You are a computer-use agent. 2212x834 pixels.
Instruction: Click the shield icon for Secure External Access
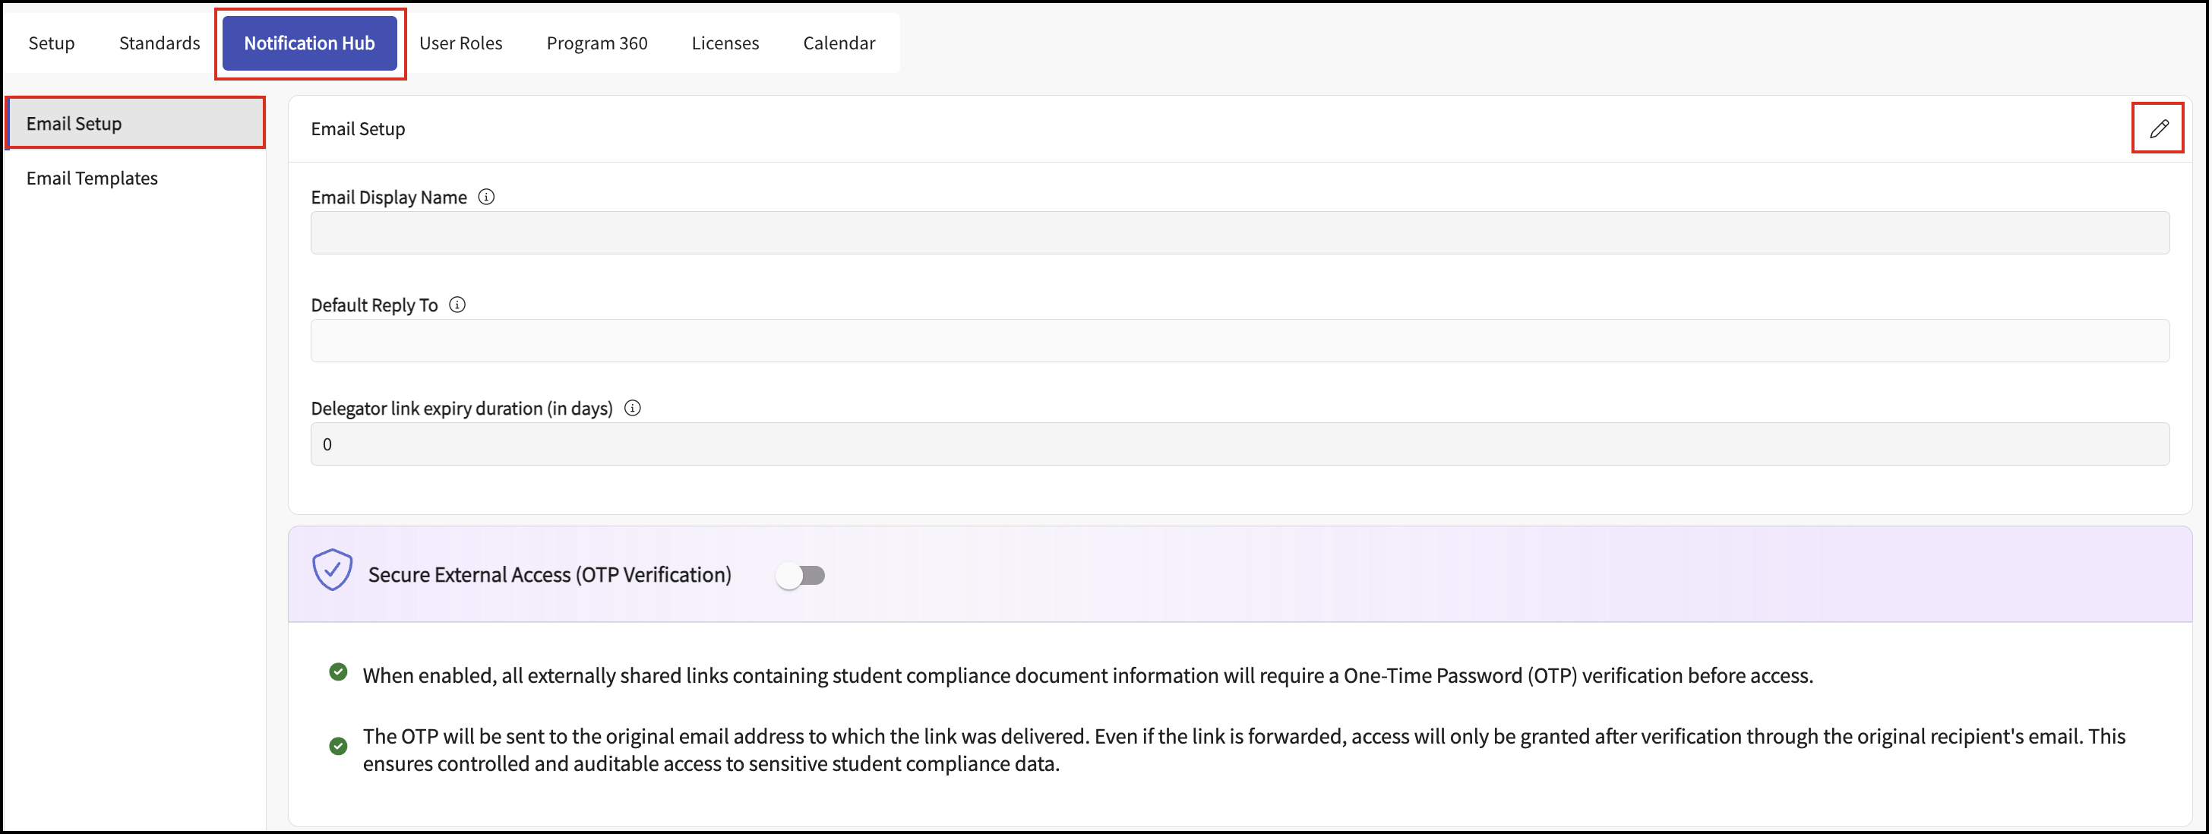tap(332, 570)
